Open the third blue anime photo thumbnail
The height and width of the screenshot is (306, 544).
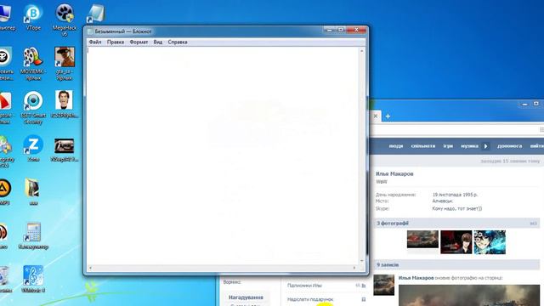click(x=490, y=242)
